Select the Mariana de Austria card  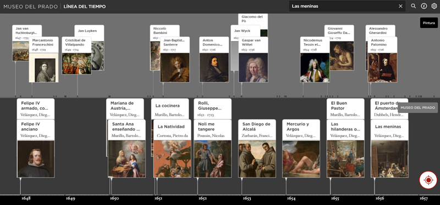point(125,109)
